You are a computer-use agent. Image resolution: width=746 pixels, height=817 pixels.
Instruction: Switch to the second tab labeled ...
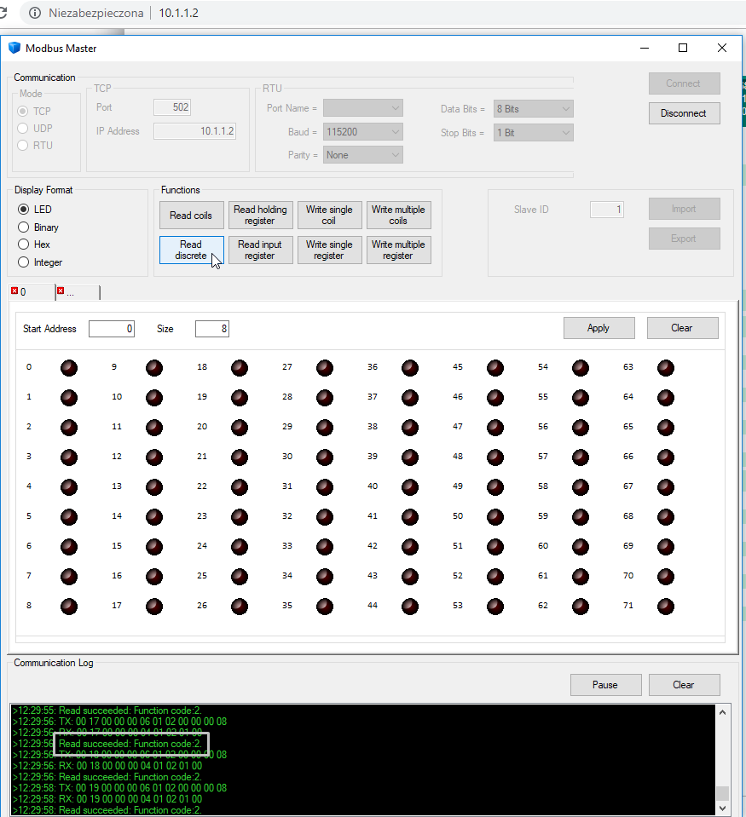tap(78, 292)
